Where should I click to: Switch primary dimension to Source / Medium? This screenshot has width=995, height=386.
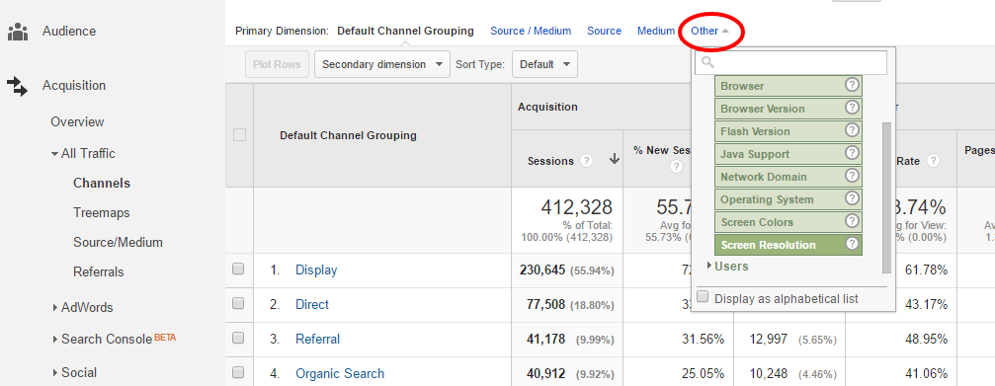pos(531,31)
